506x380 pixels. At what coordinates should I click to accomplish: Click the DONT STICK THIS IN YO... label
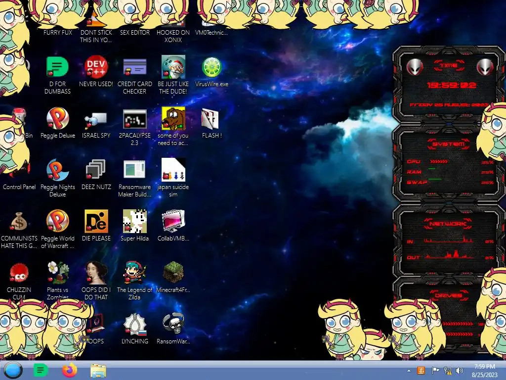[96, 36]
